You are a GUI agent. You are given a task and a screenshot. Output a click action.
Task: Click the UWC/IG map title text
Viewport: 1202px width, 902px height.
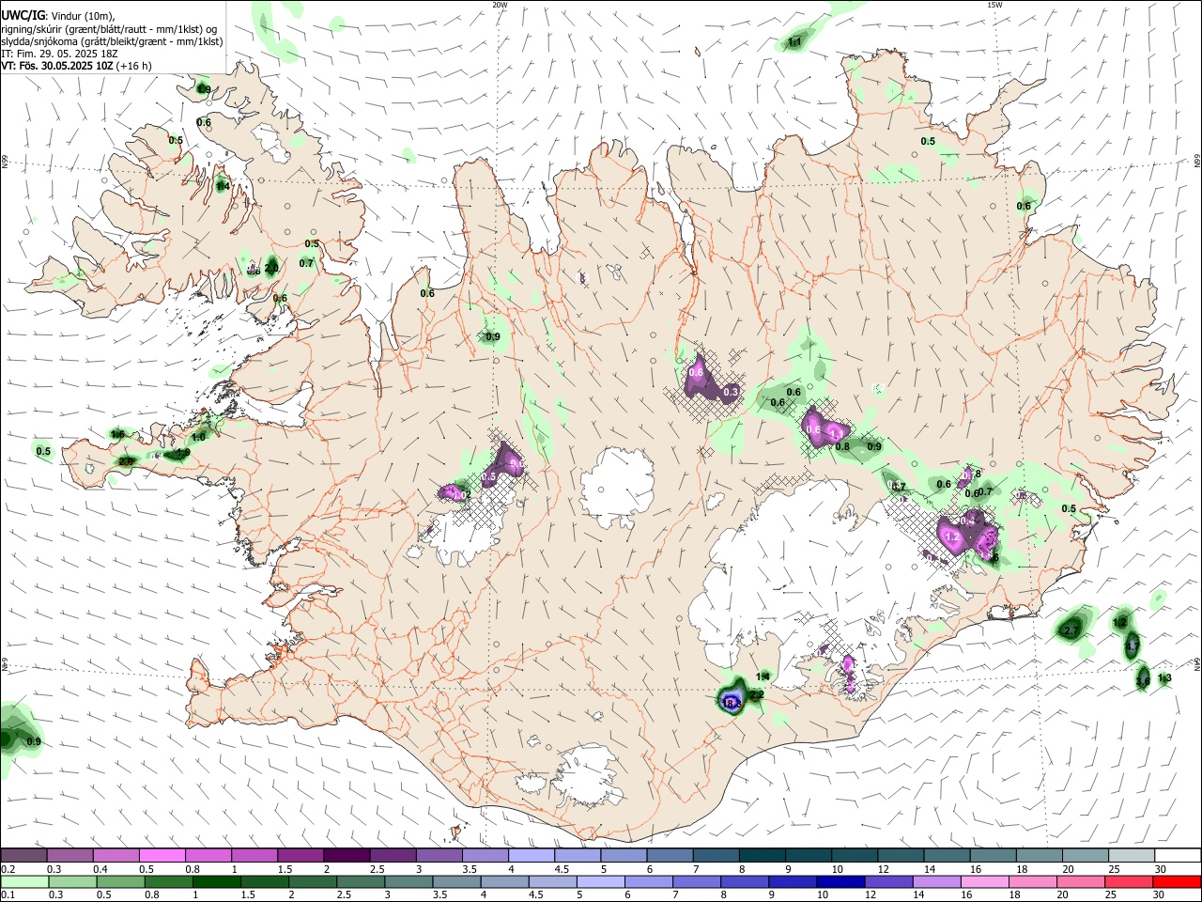(x=23, y=14)
